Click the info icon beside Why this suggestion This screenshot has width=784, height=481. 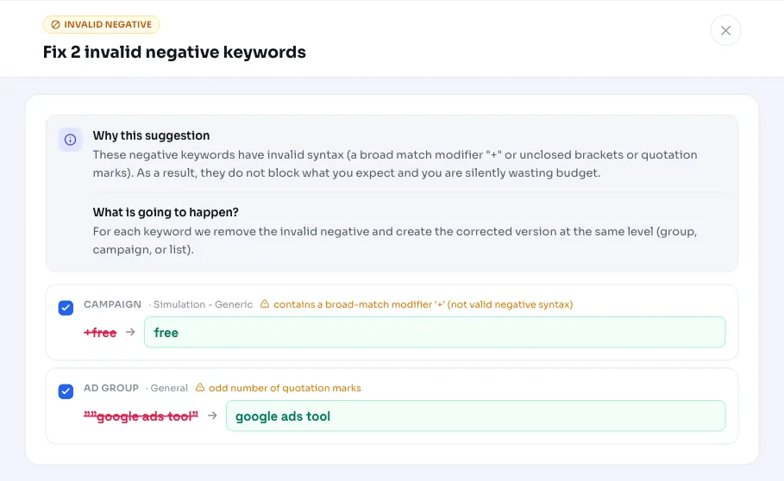point(71,140)
